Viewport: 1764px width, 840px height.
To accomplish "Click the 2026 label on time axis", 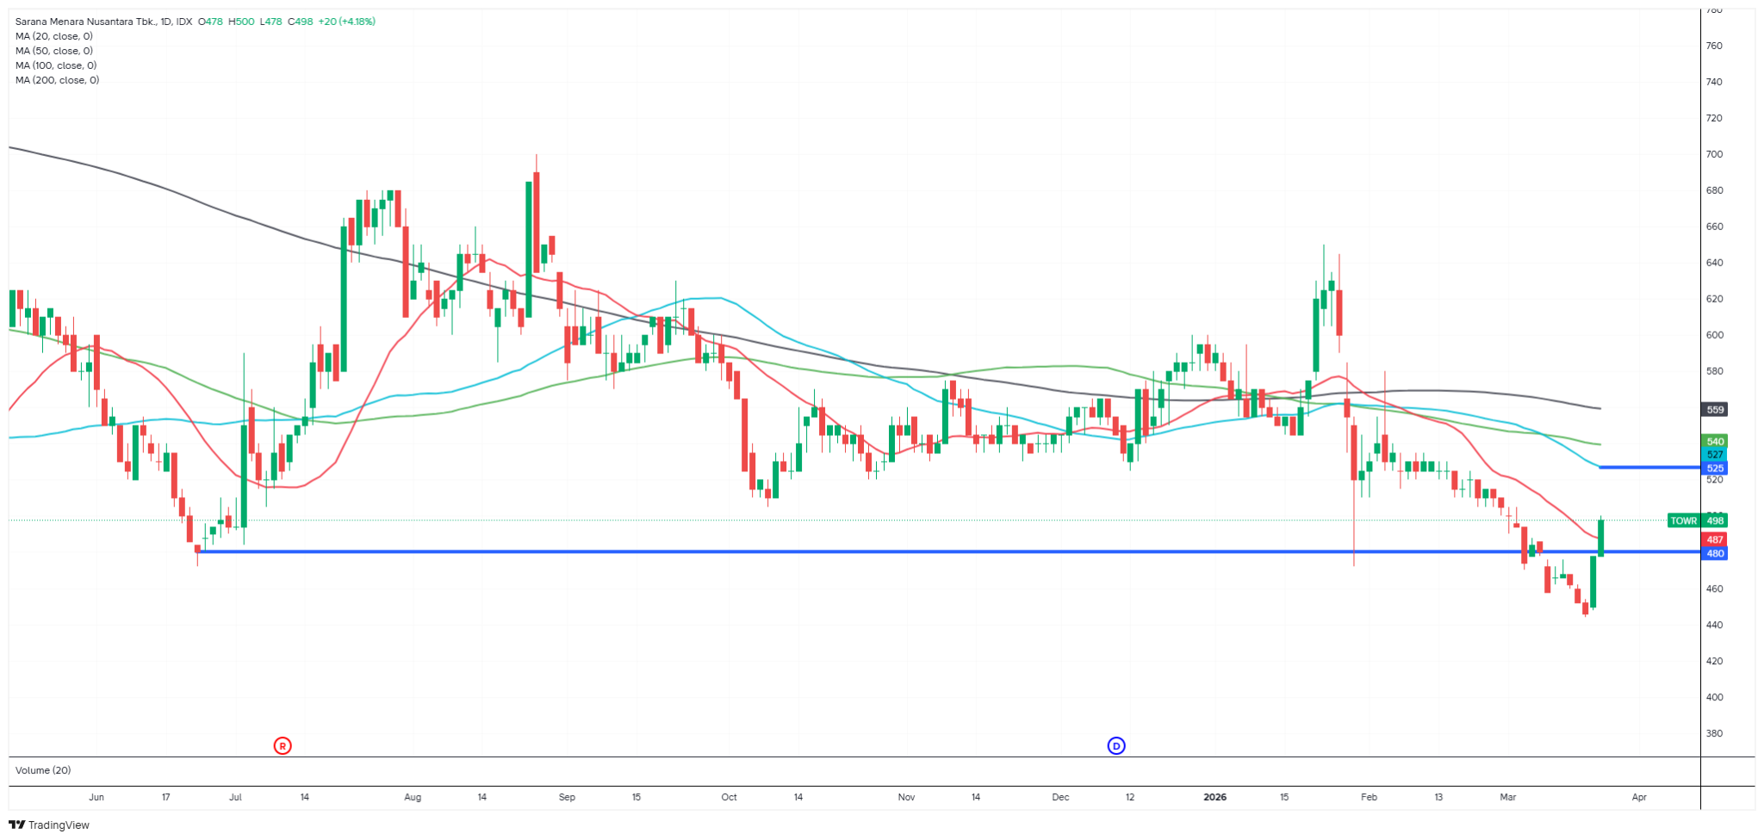I will [x=1214, y=797].
